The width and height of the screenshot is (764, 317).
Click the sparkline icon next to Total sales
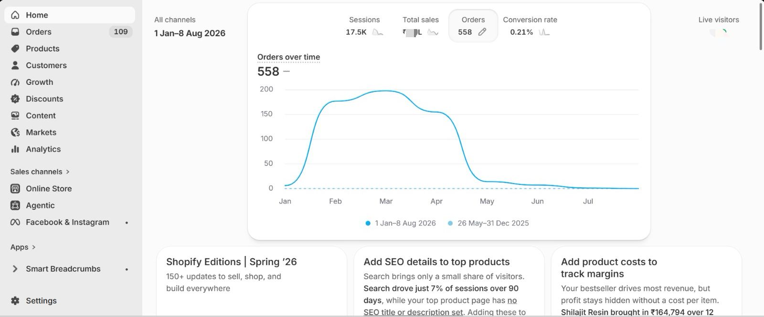(x=433, y=32)
